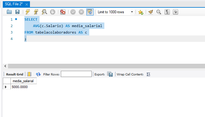Switch to SQL File 2 tab

tap(14, 4)
